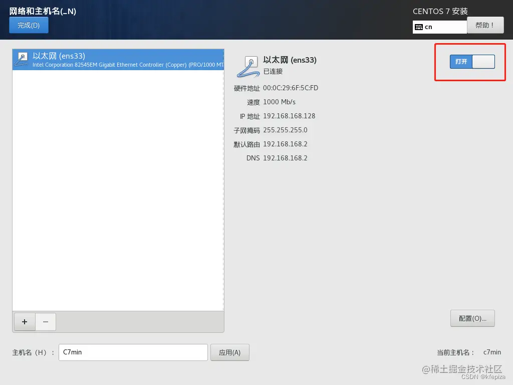Click the 以太网 (ens33) heading in details
This screenshot has height=385, width=513.
tap(290, 60)
